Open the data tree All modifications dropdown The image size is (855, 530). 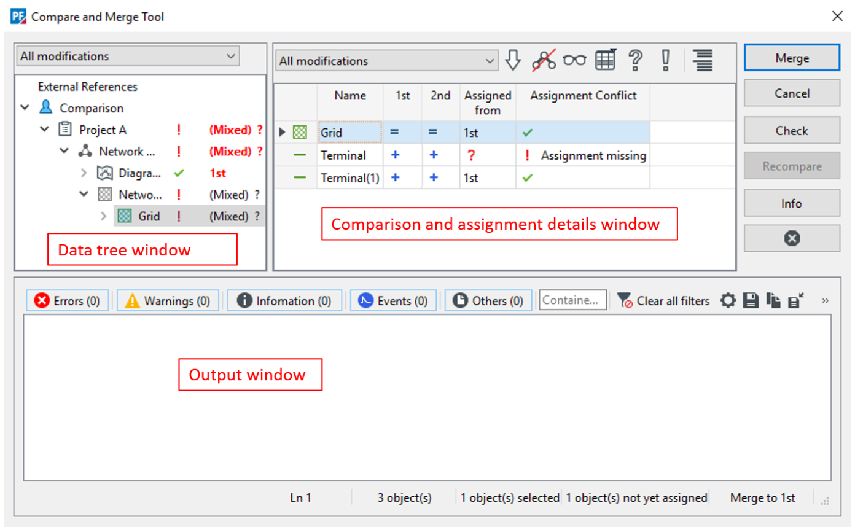point(128,56)
